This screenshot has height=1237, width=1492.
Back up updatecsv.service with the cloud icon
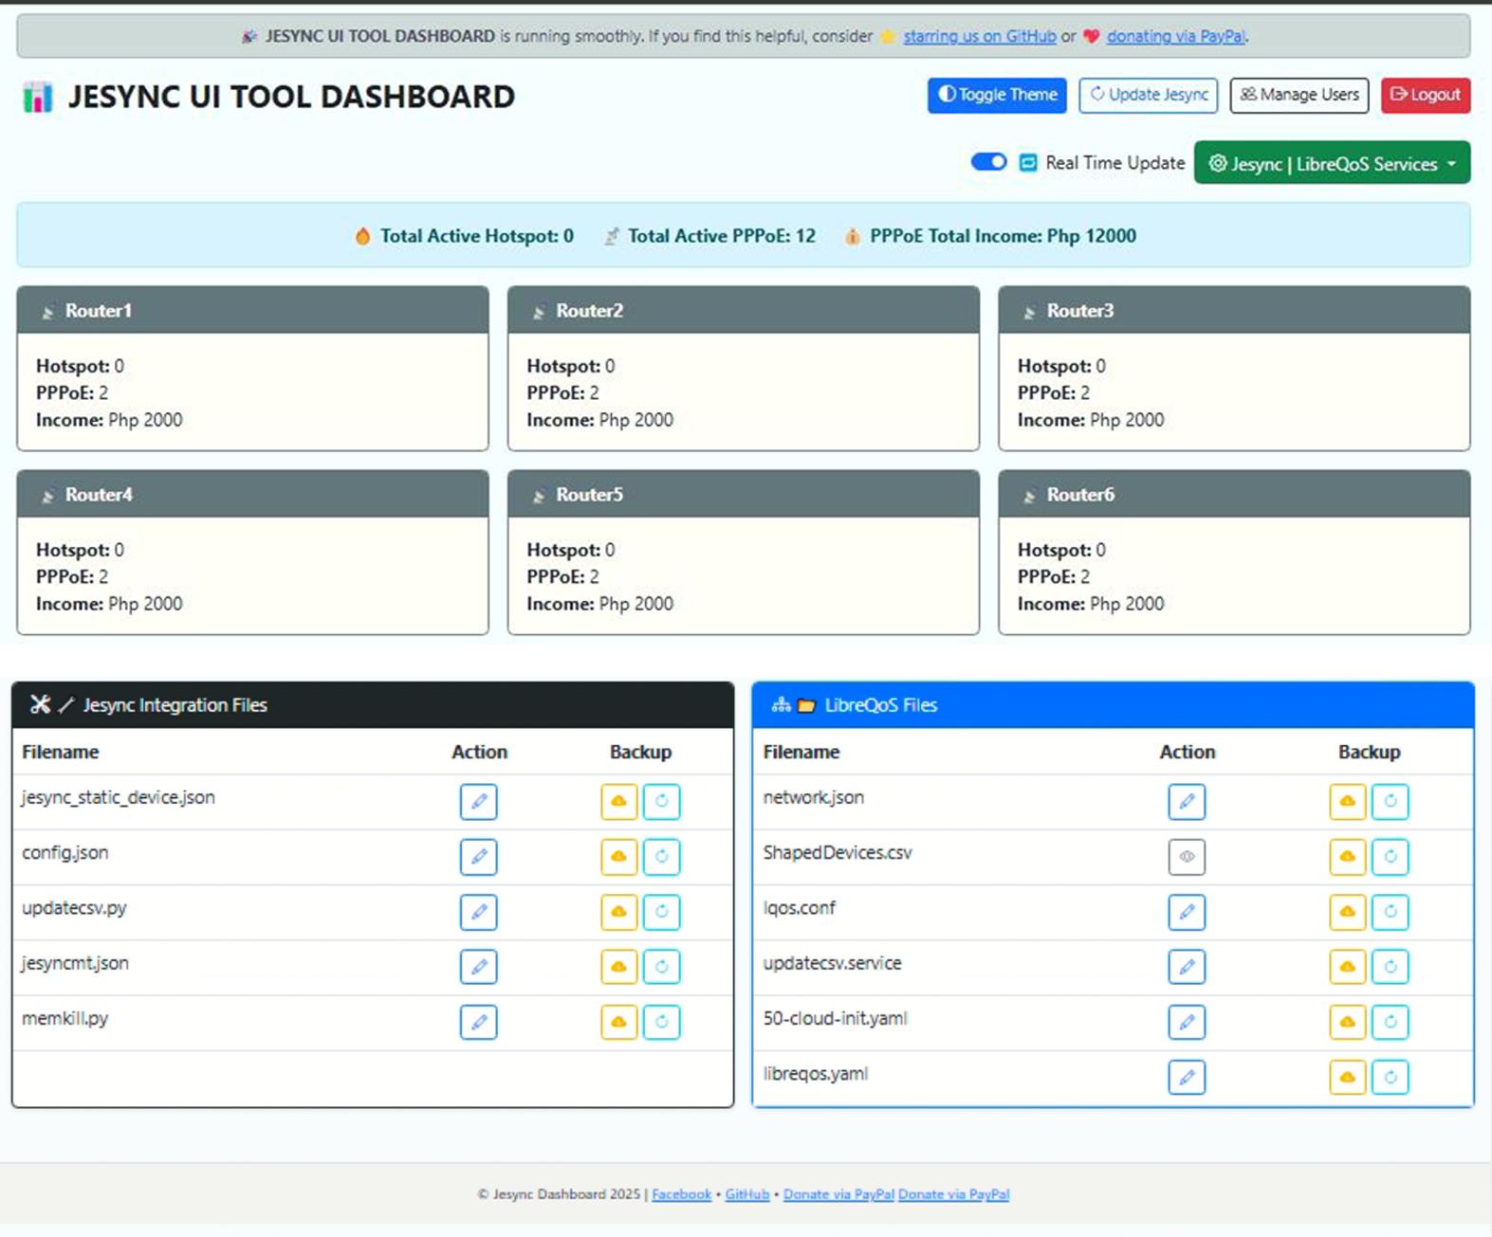coord(1348,967)
